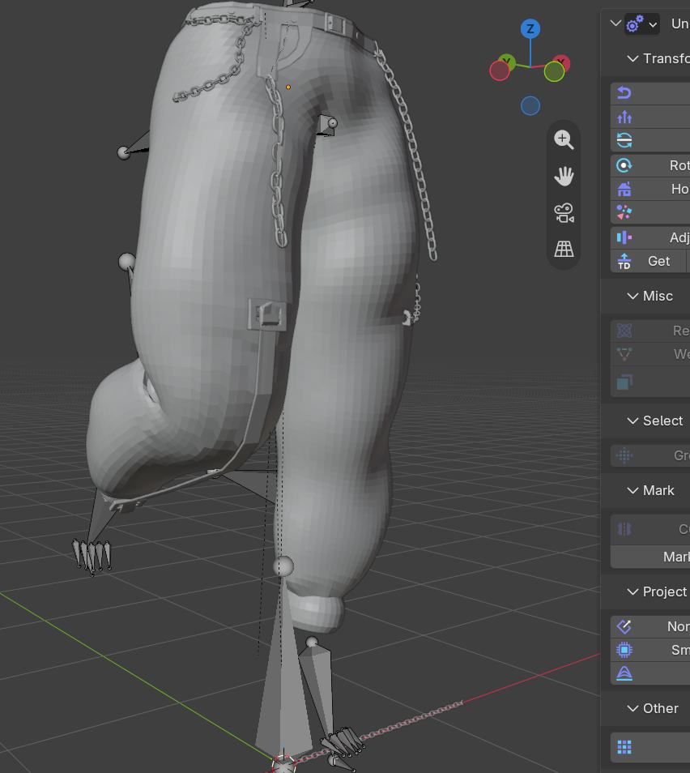Click the overlapping squares icon in Misc
Viewport: 690px width, 773px height.
(624, 382)
